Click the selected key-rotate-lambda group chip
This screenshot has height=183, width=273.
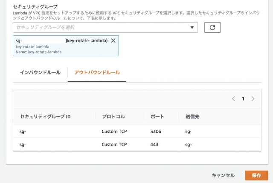[66, 46]
